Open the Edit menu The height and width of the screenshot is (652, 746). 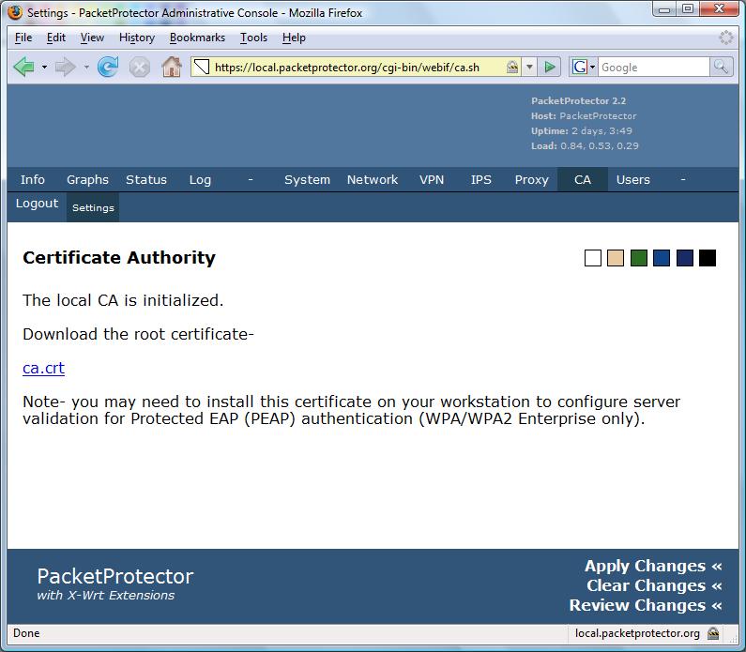click(56, 38)
